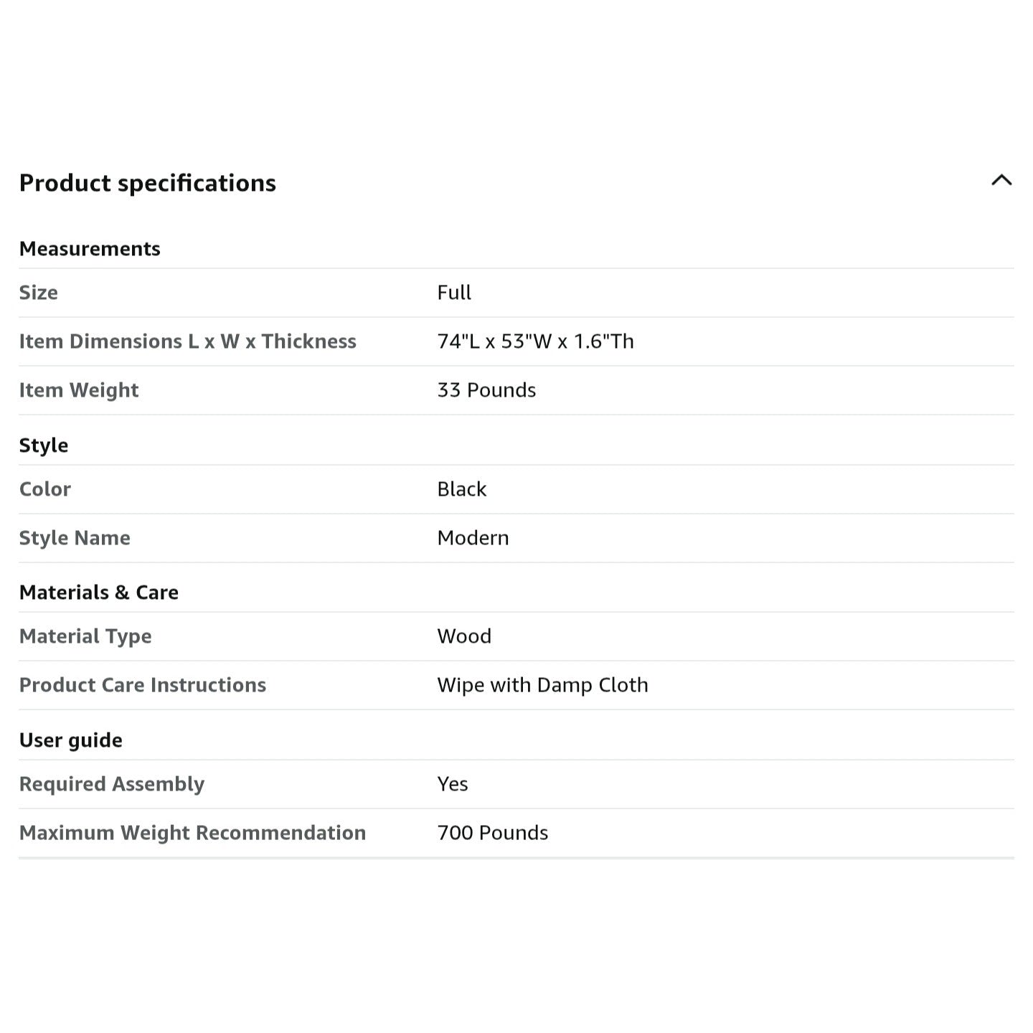
Task: Select the 74"L x 53"W dimensions value
Action: (536, 341)
